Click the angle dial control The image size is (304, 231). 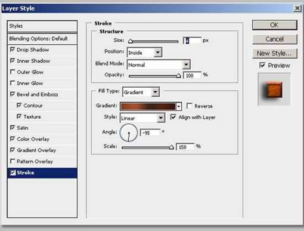129,133
